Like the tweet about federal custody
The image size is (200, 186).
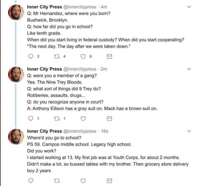click(83, 57)
